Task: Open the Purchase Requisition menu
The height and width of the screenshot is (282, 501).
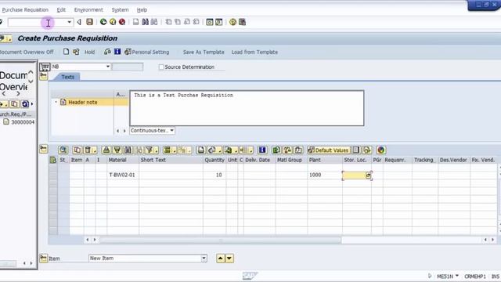Action: tap(25, 10)
